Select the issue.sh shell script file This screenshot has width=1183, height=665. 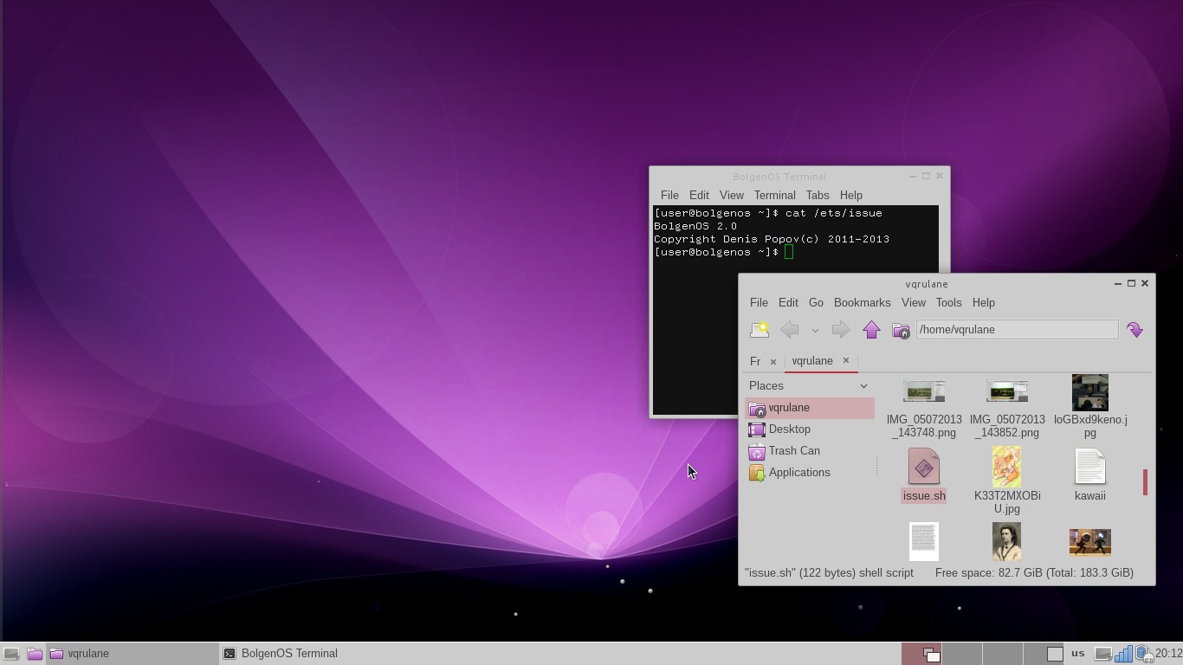(923, 475)
